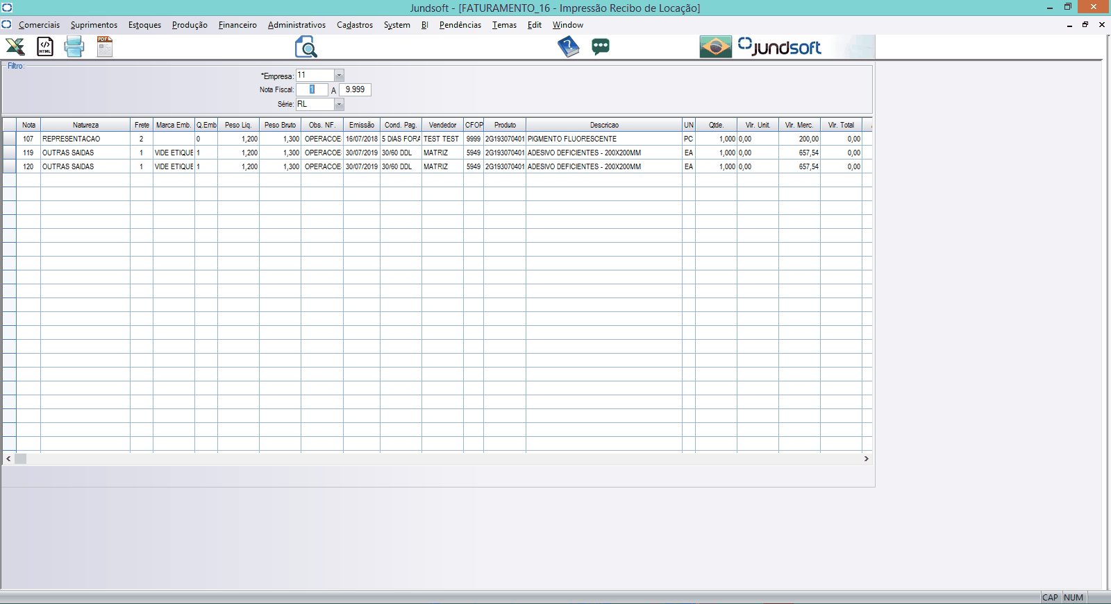The width and height of the screenshot is (1111, 604).
Task: Open the Administrativos menu
Action: tap(296, 25)
